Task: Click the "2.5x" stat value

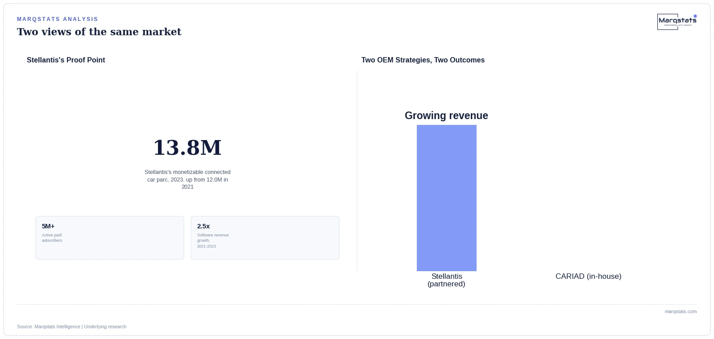Action: (203, 226)
